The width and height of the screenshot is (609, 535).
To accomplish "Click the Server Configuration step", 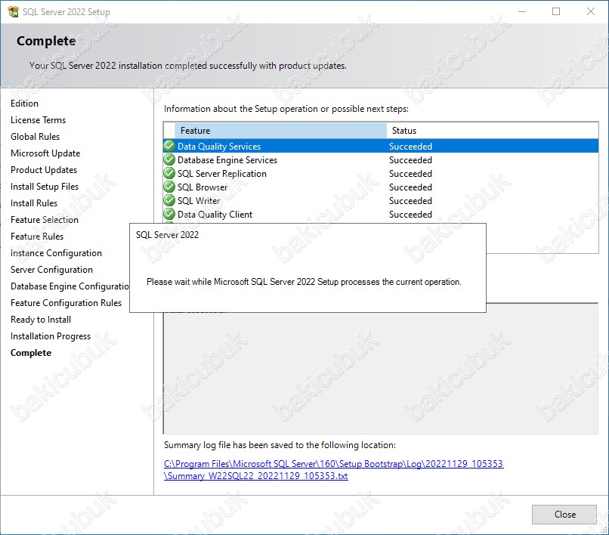I will (51, 270).
